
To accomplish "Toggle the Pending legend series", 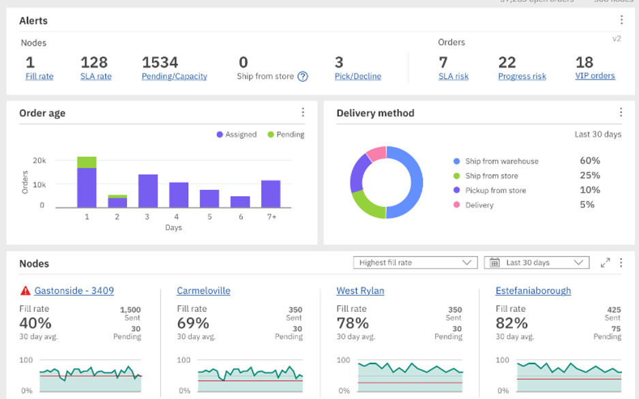I will [286, 135].
